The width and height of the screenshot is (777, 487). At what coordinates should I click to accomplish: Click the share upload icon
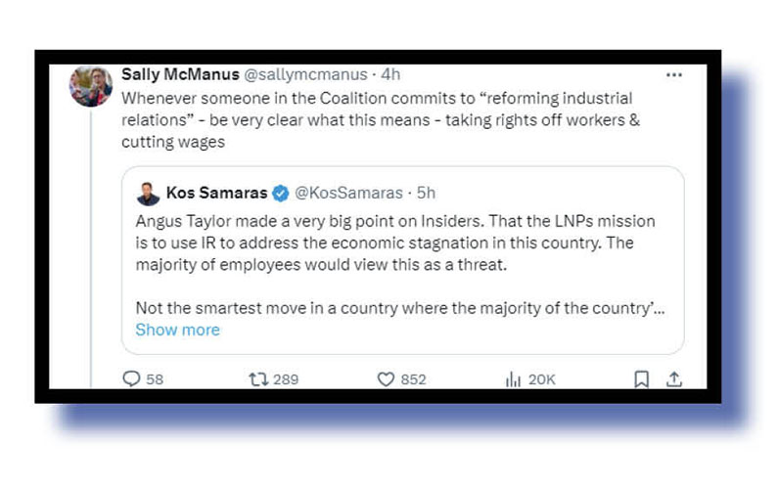673,378
